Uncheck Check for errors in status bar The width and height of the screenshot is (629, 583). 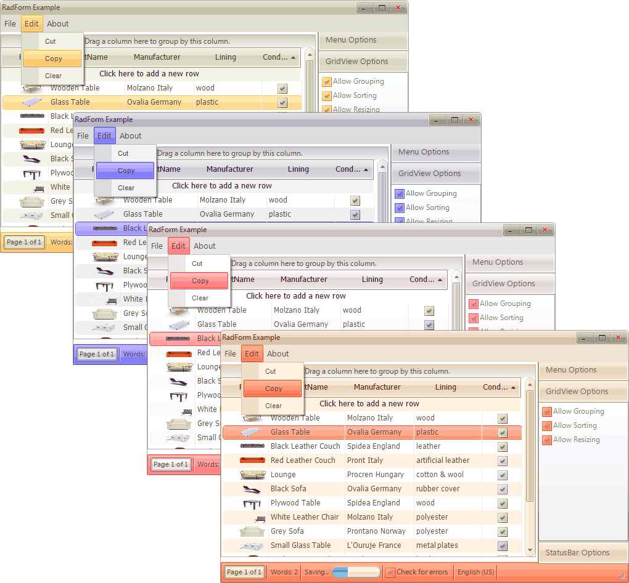(x=390, y=572)
